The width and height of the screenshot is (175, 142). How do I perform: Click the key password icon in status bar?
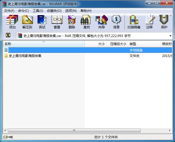(11, 137)
